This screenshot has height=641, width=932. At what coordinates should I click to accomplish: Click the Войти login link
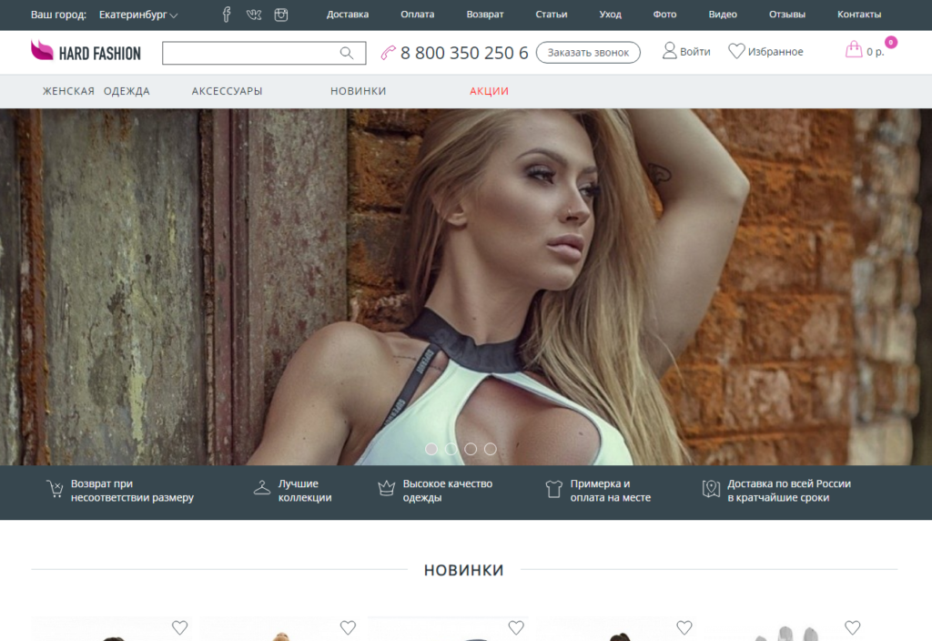point(694,52)
